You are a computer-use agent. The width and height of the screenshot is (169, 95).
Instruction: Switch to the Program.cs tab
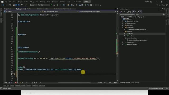click(x=7, y=9)
